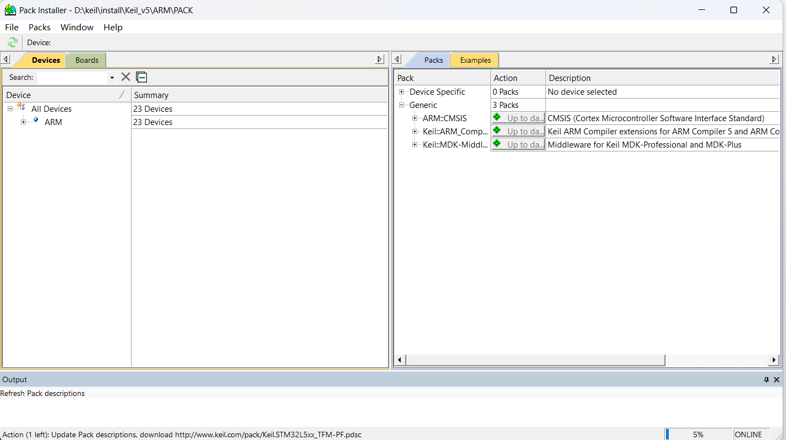Click Middleware for Keil MDK-Professional description
The width and height of the screenshot is (786, 440).
pyautogui.click(x=645, y=145)
